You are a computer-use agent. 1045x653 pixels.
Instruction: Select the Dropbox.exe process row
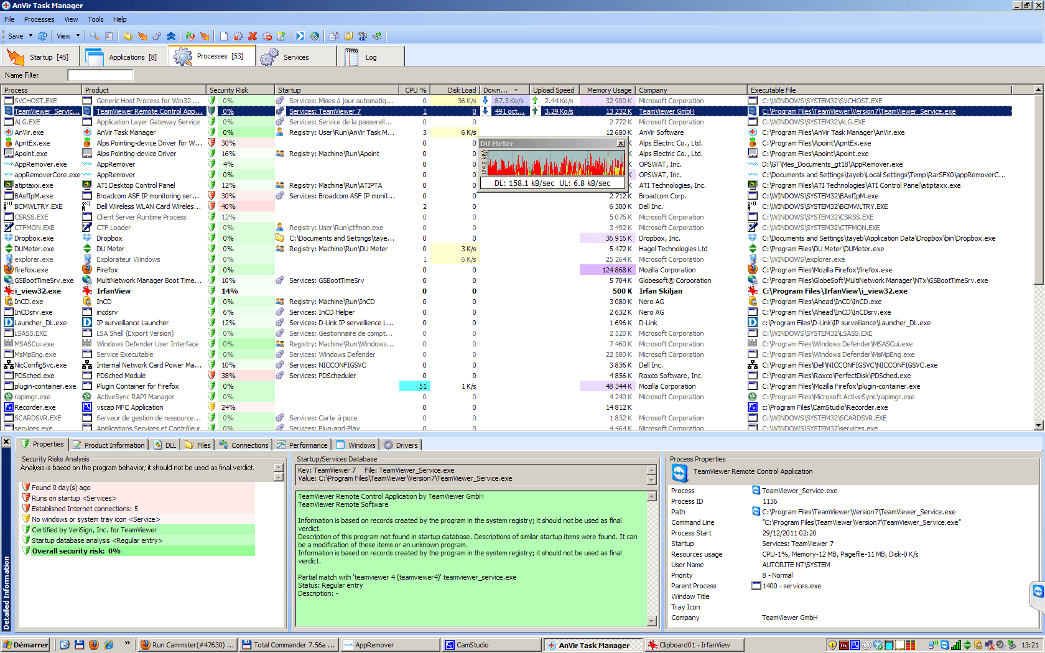(x=505, y=238)
